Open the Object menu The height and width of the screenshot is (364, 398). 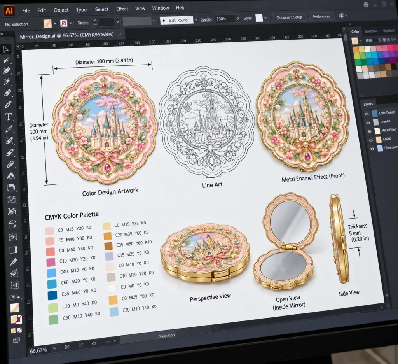pos(61,10)
